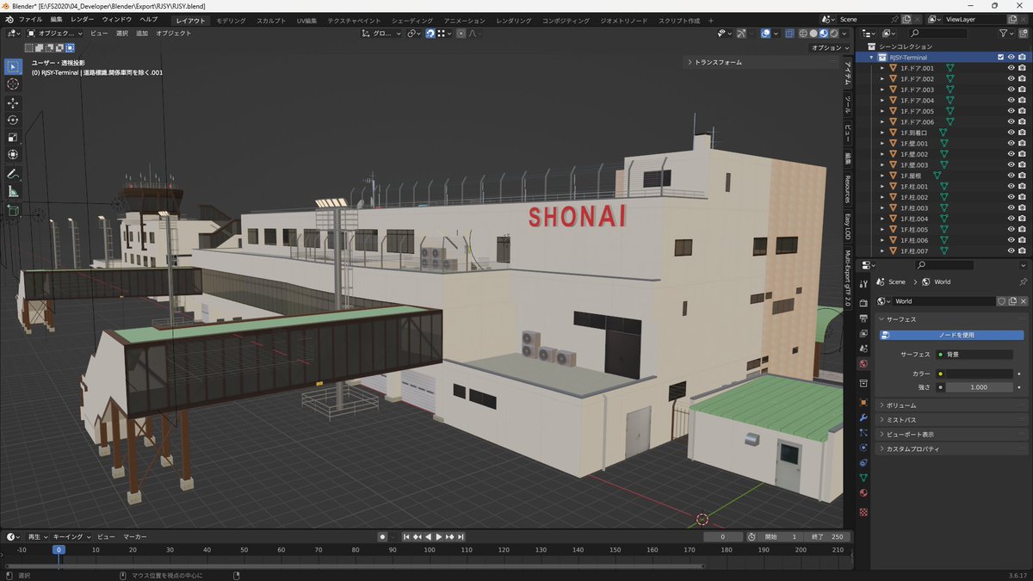Open the 編集 menu
The height and width of the screenshot is (581, 1033).
(56, 19)
